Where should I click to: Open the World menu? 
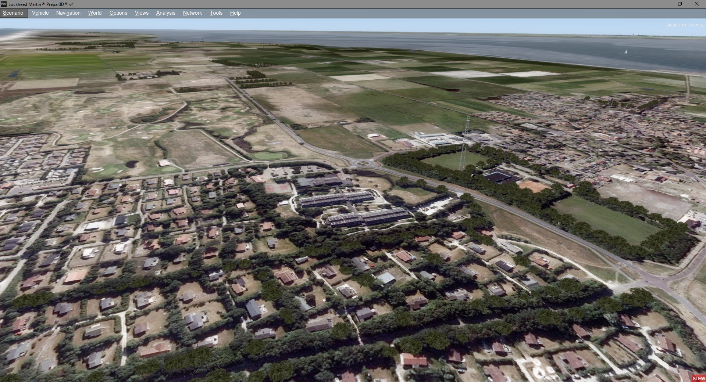(x=95, y=13)
